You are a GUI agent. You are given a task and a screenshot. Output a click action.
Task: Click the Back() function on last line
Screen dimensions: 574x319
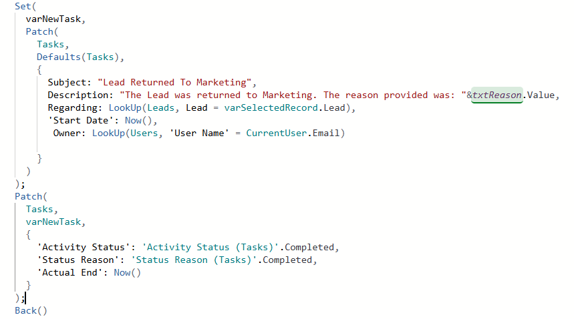tap(31, 311)
